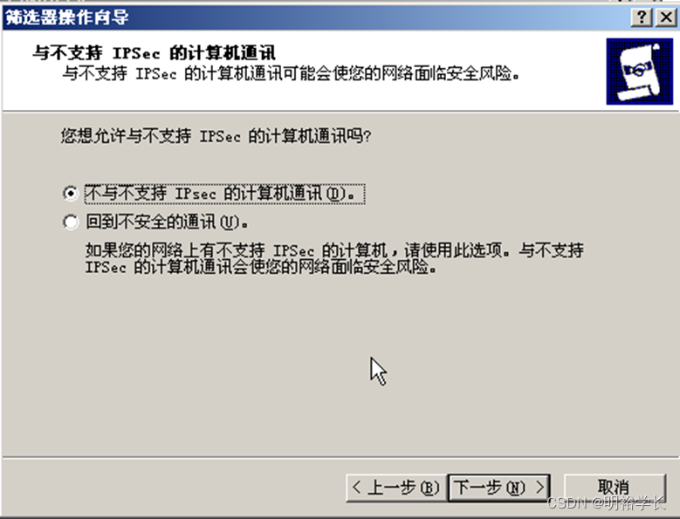
Task: Click the right arrow on 下一步 button
Action: click(x=540, y=488)
